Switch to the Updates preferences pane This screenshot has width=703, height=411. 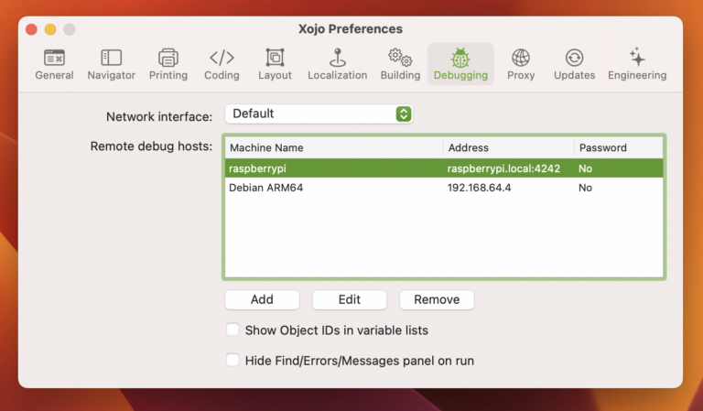coord(574,65)
